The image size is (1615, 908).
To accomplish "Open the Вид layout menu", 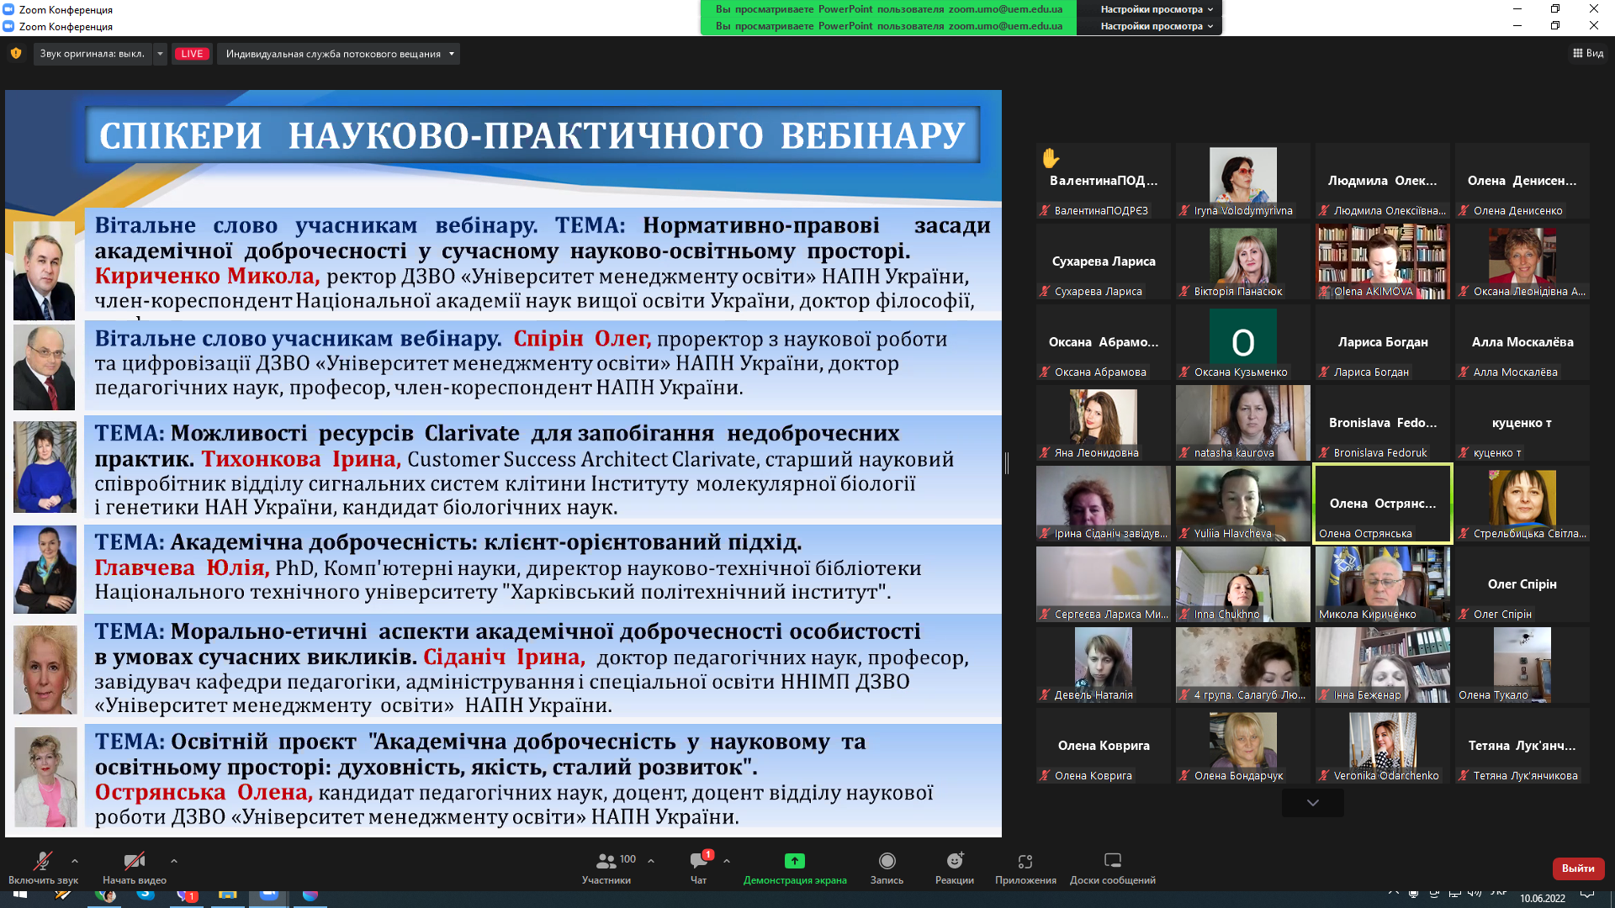I will (1587, 53).
